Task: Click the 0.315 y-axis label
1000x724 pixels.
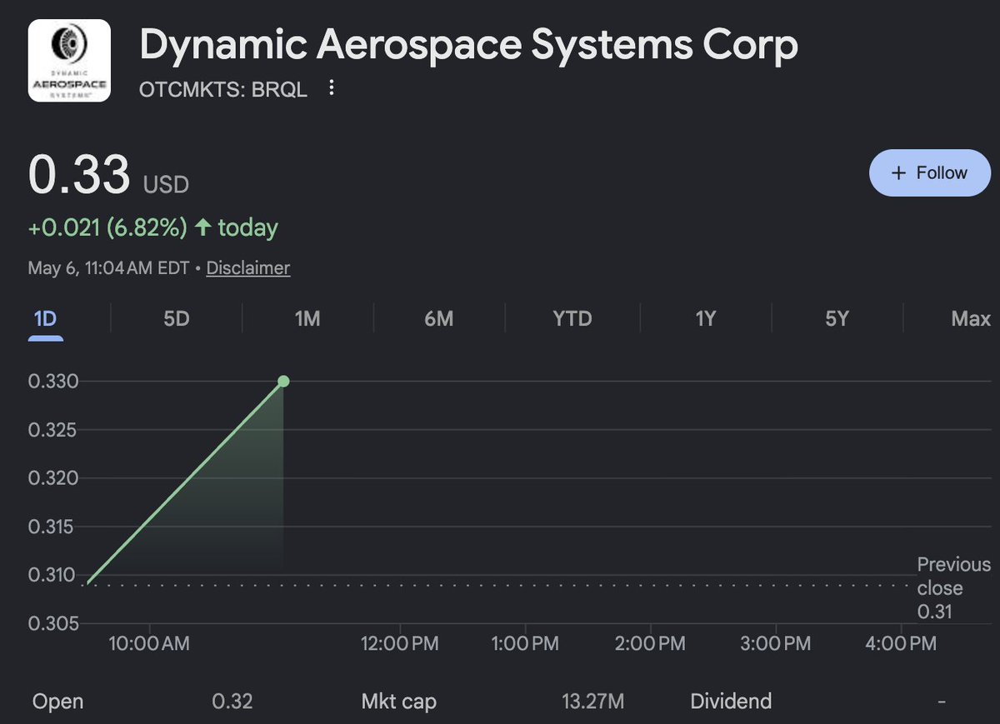Action: tap(53, 527)
